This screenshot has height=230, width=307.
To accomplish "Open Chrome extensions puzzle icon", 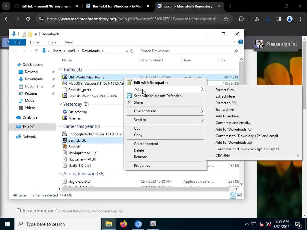I will [241, 19].
